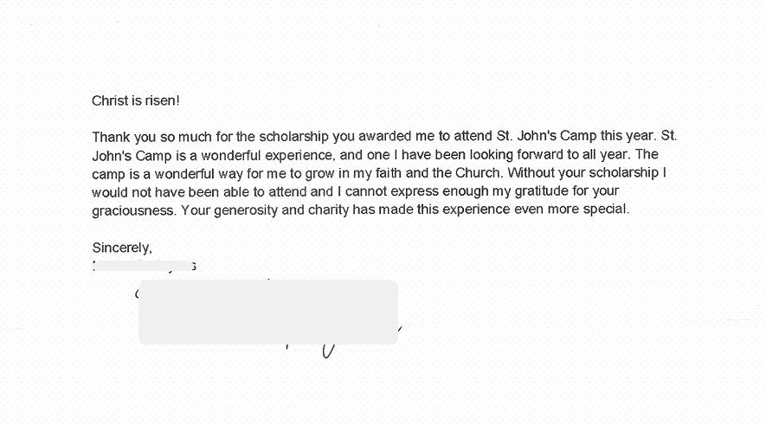Click the word "graciousness"
This screenshot has height=426, width=766.
[133, 211]
